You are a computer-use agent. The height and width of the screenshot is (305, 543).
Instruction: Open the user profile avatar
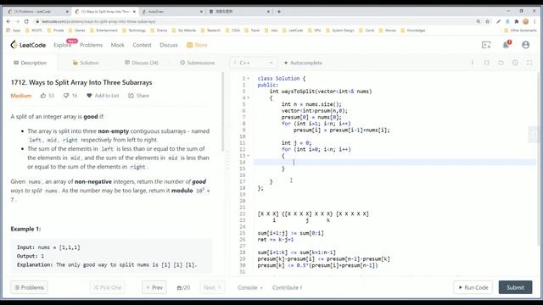525,45
